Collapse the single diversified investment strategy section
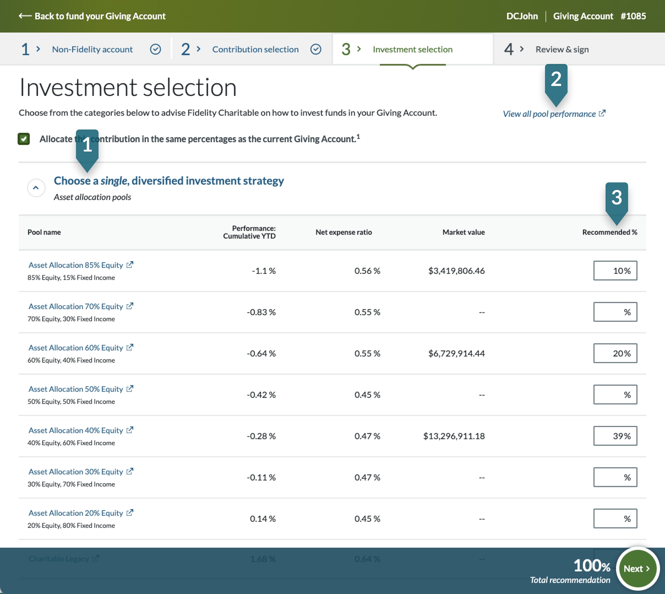This screenshot has width=665, height=594. pyautogui.click(x=36, y=188)
